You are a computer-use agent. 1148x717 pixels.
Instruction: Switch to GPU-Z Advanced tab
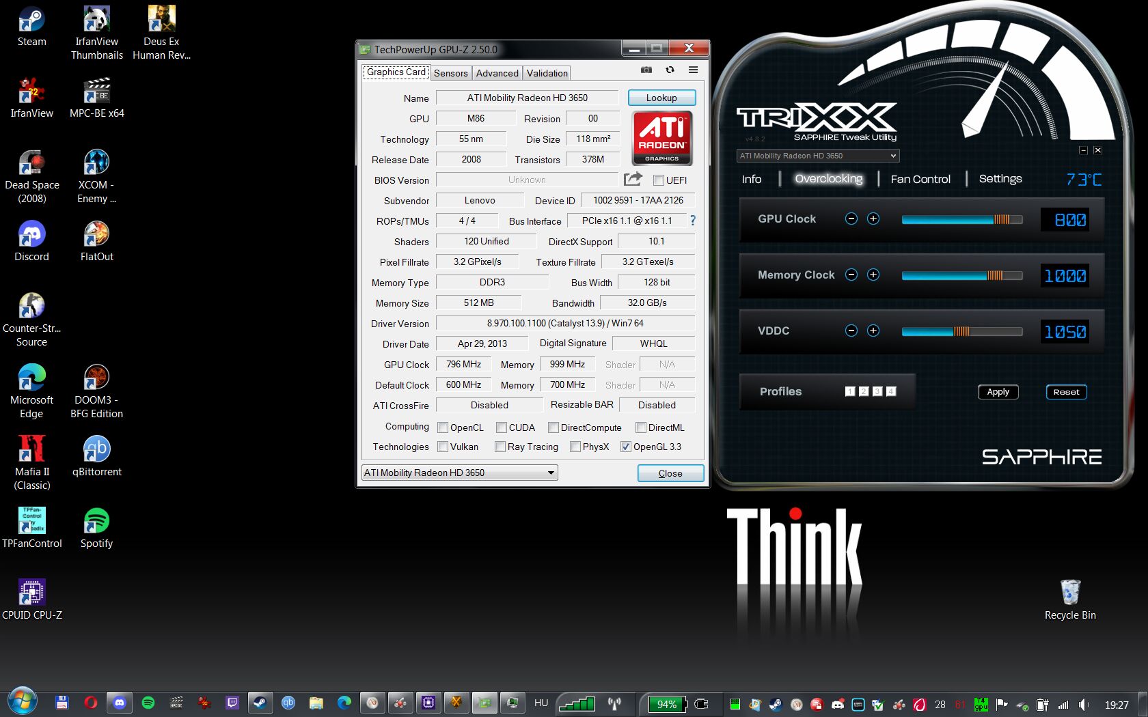[497, 73]
